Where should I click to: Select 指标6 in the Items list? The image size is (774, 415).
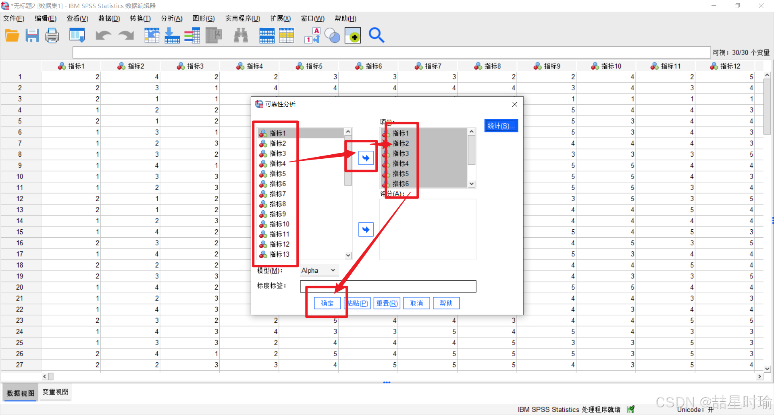[424, 184]
